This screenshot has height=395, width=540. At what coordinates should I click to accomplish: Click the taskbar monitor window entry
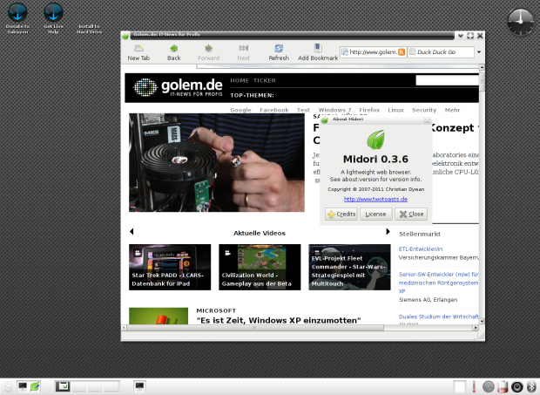(x=139, y=387)
